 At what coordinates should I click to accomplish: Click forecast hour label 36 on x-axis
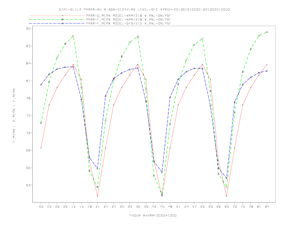click(x=138, y=207)
